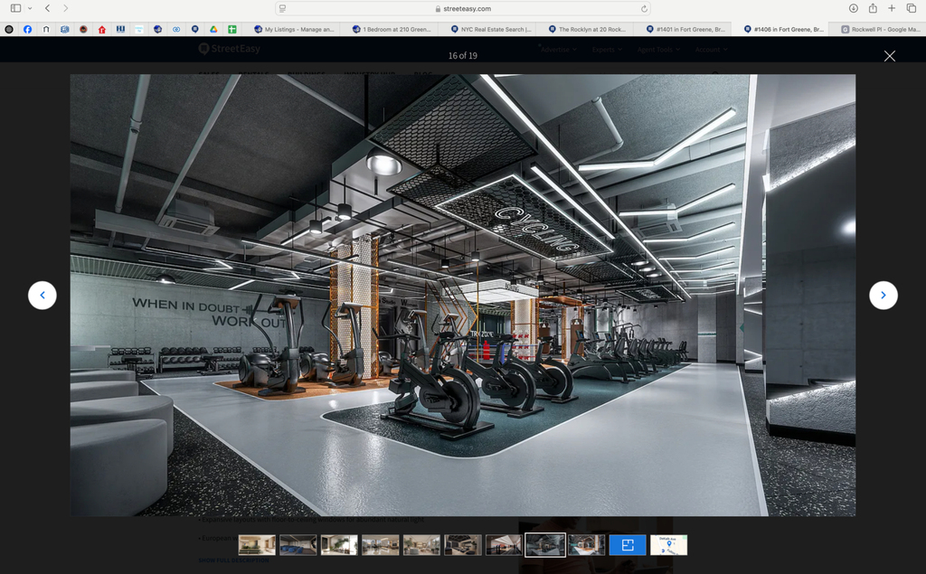Open the pinned Facebook tab

pos(28,29)
